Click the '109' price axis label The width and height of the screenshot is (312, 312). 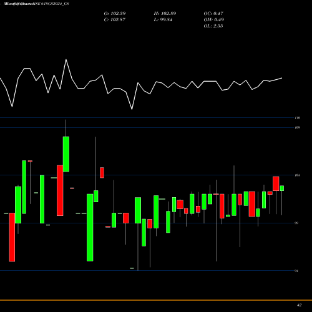click(x=298, y=127)
